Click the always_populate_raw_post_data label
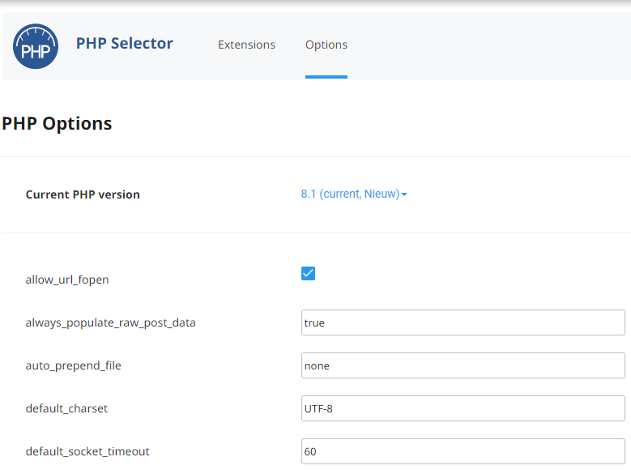 pos(110,322)
